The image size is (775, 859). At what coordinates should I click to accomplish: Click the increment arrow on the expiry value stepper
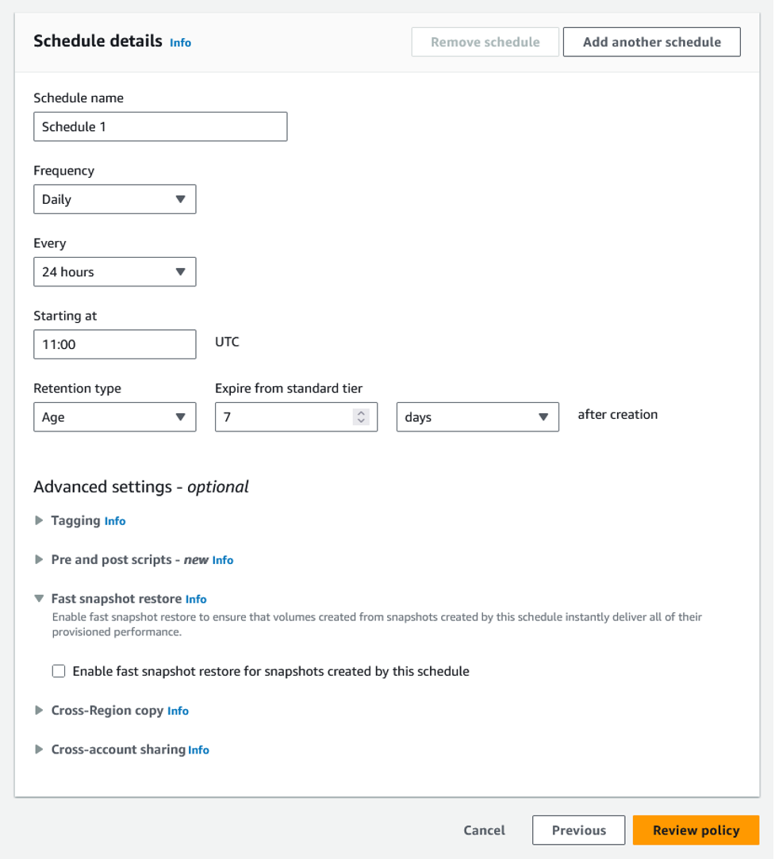coord(362,412)
